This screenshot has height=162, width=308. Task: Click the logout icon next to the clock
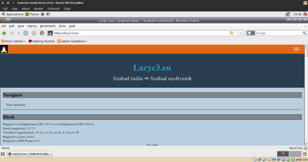305,14
